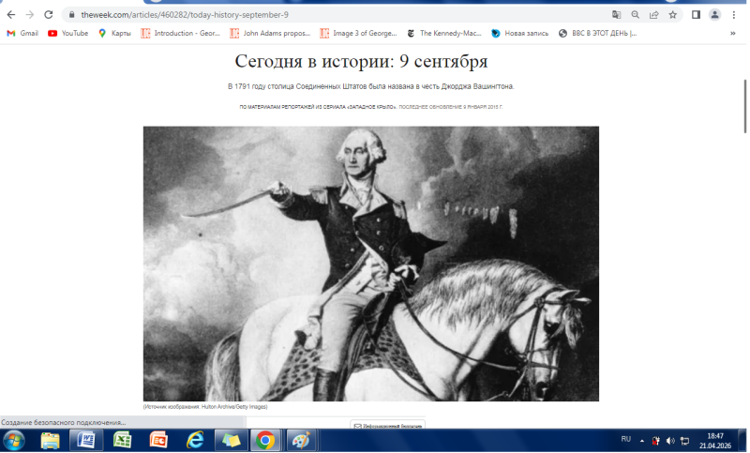Screen dimensions: 750x453
Task: Open the Chrome three-dot menu
Action: (x=735, y=15)
